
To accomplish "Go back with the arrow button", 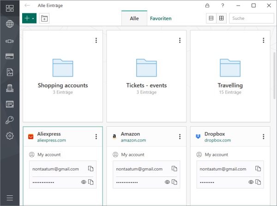I will [x=27, y=6].
